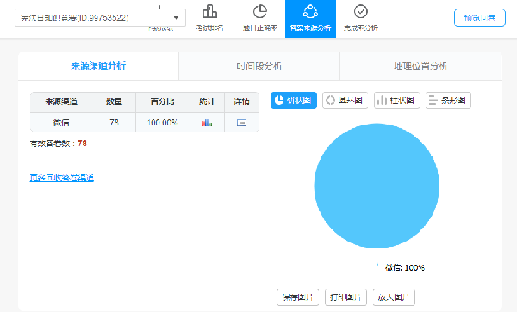Open the details icon in 微信 row
The width and height of the screenshot is (517, 312).
[241, 123]
